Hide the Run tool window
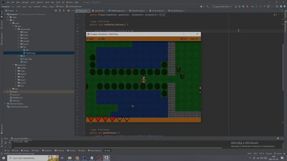287x161 pixels. pyautogui.click(x=282, y=138)
